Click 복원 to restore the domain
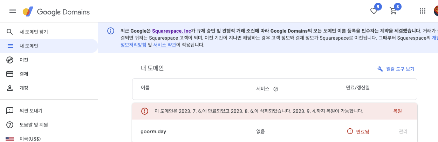 pos(397,111)
